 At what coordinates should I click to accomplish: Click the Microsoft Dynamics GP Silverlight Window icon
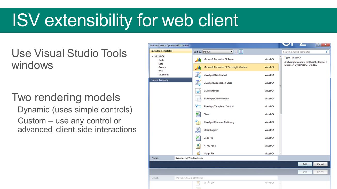(x=198, y=67)
